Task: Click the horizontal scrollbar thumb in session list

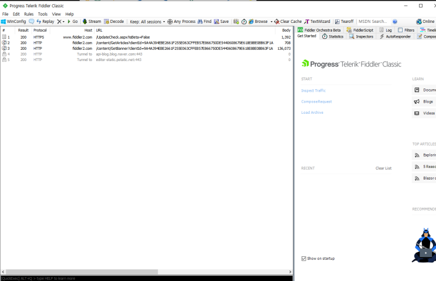Action: [x=82, y=272]
